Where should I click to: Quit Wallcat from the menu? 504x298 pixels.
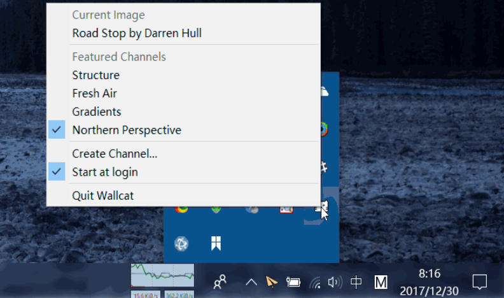coord(103,195)
